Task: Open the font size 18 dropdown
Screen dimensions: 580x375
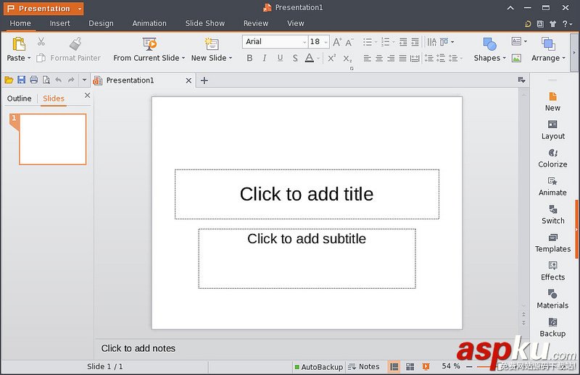Action: [x=326, y=42]
